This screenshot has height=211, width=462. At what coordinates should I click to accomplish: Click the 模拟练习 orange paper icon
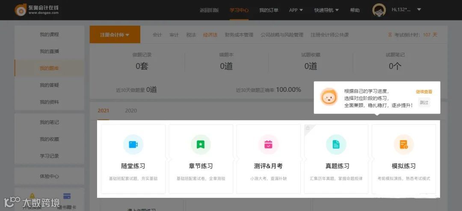point(404,144)
